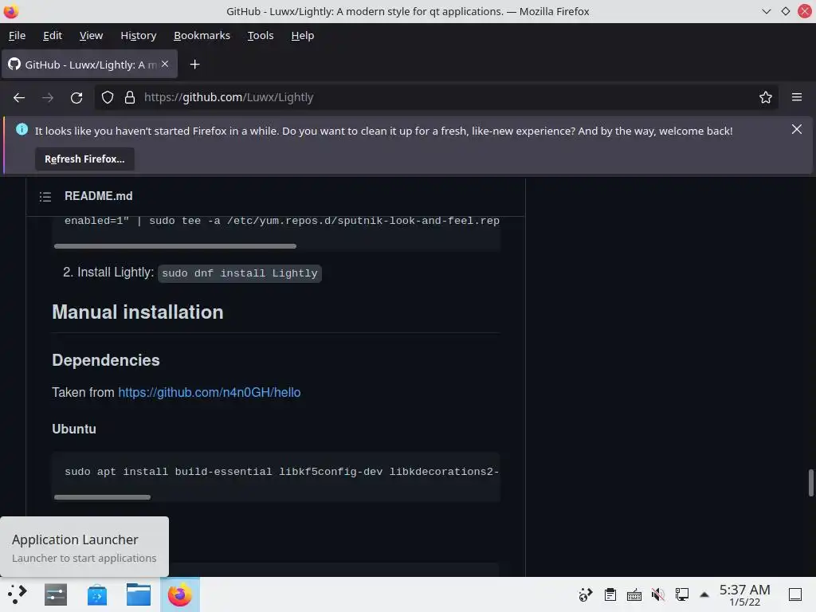Open the clock and calendar widget
This screenshot has height=612, width=816.
point(745,594)
